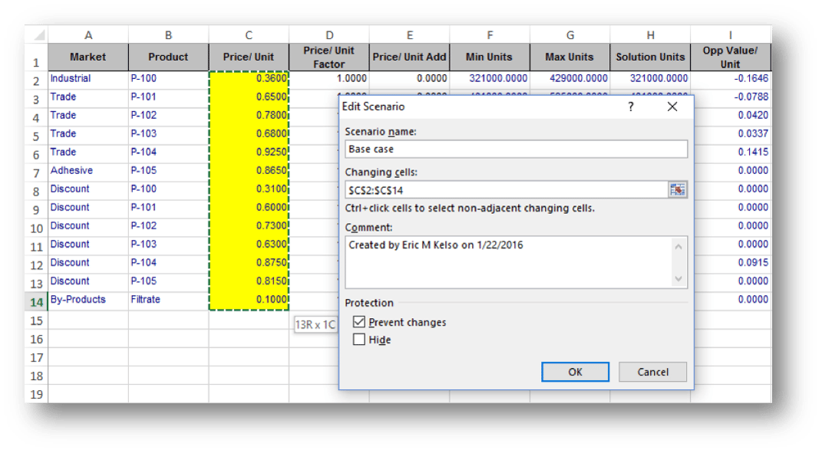Open Help with the question mark icon
The height and width of the screenshot is (453, 822).
630,107
